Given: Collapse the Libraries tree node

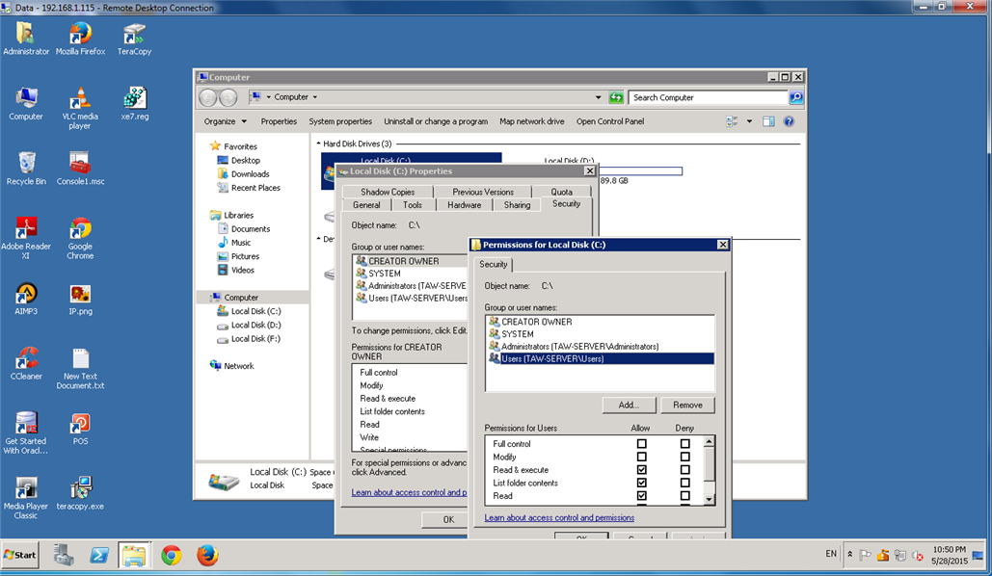Looking at the screenshot, I should [x=203, y=215].
